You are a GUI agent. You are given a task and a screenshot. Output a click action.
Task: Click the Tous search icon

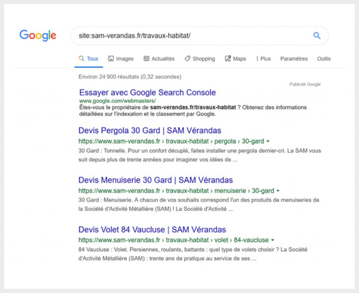coord(81,58)
